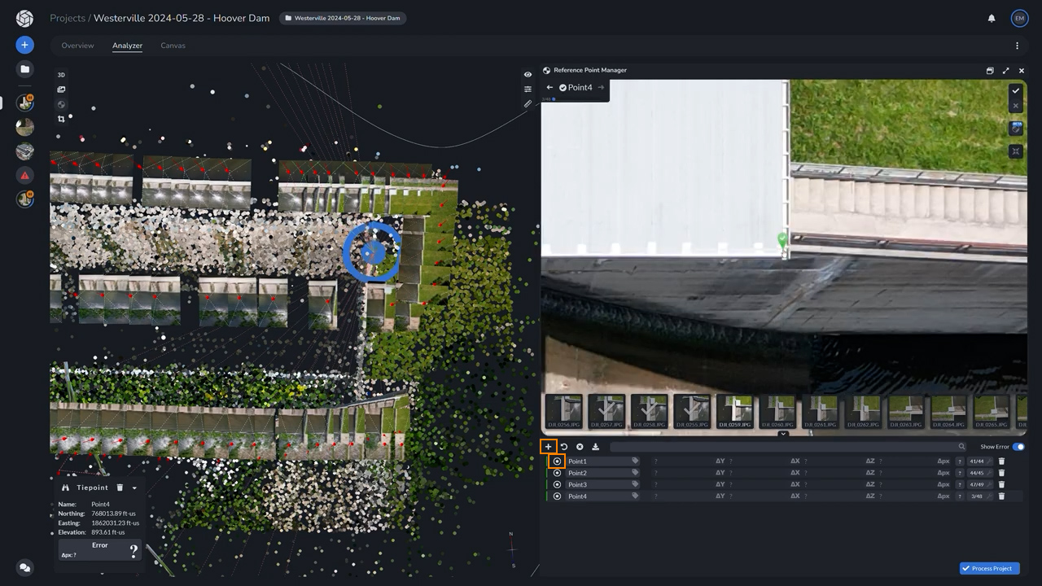Click the Tiepoint panel trash icon
Screen dimensions: 1042x586
click(x=120, y=488)
